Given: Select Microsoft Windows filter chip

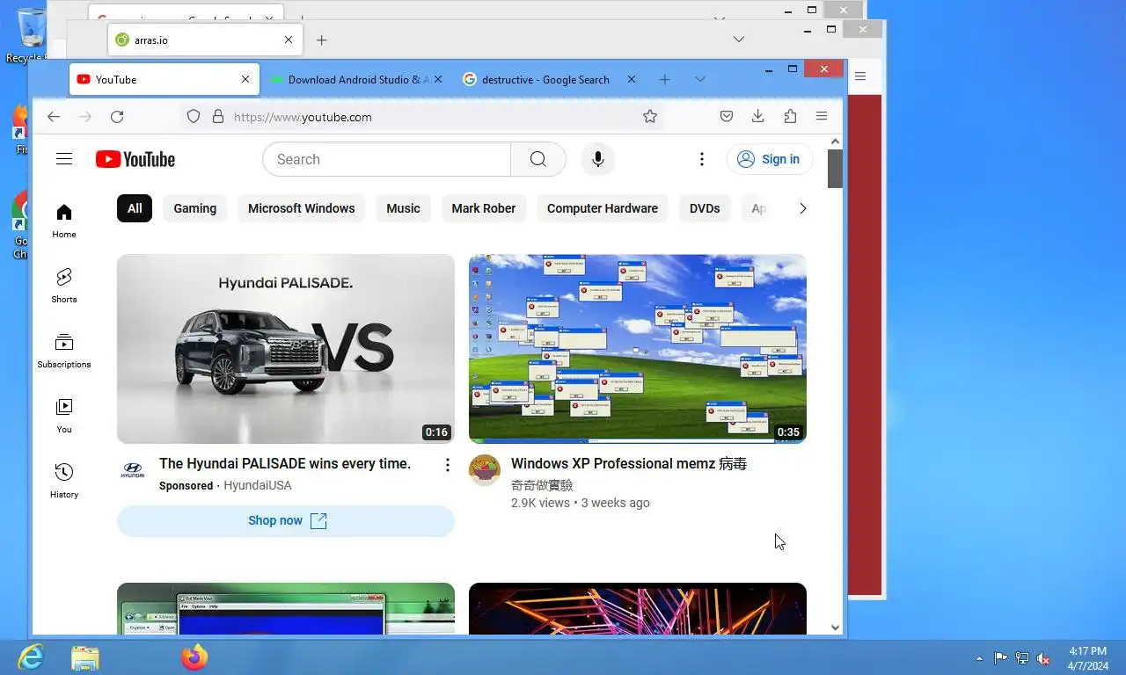Looking at the screenshot, I should (x=302, y=208).
